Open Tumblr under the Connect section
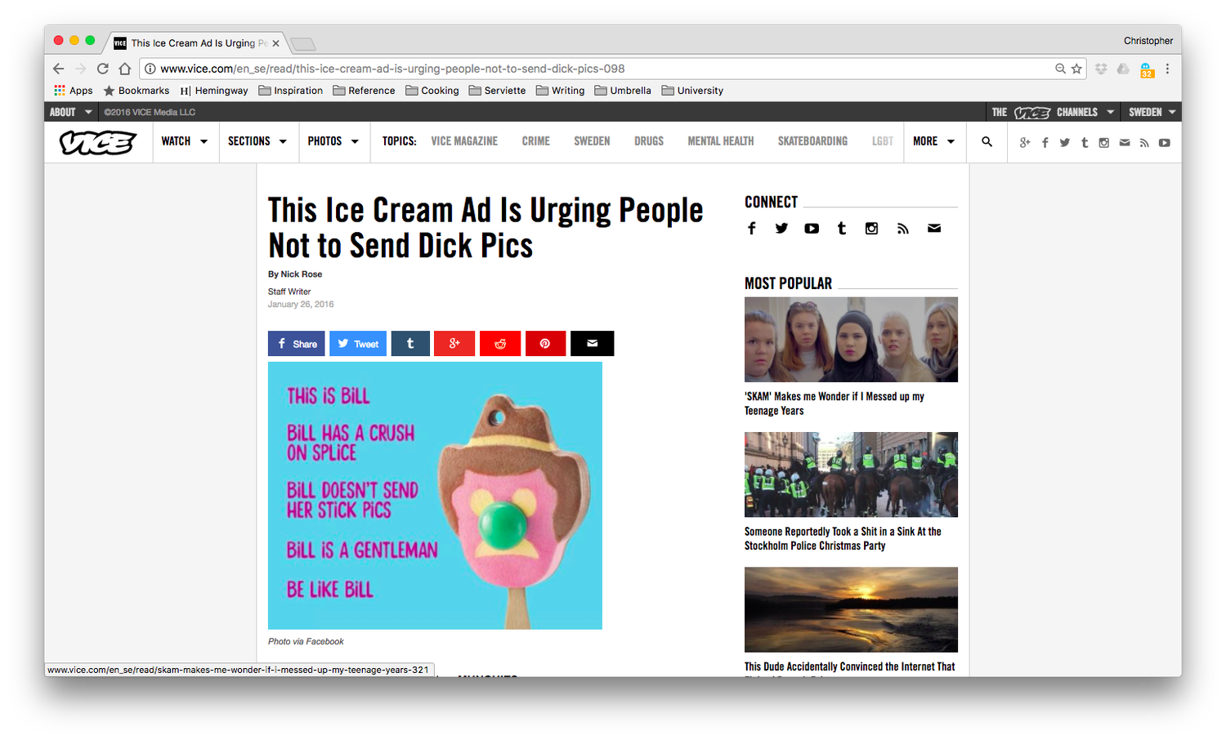Screen dimensions: 1226x740 click(842, 229)
